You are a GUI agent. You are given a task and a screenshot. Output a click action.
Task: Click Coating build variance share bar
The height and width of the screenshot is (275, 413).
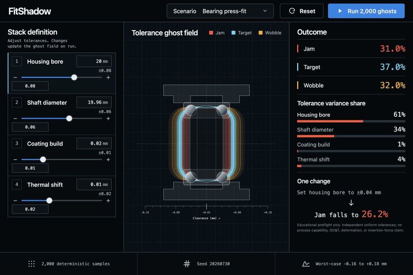point(351,151)
